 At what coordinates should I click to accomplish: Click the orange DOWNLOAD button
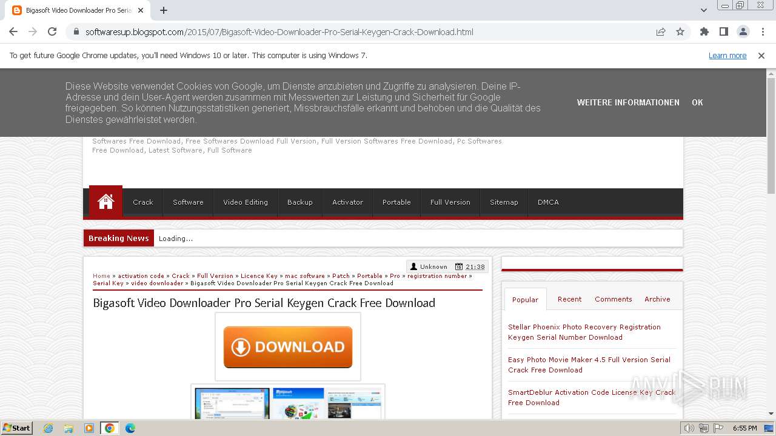point(288,347)
